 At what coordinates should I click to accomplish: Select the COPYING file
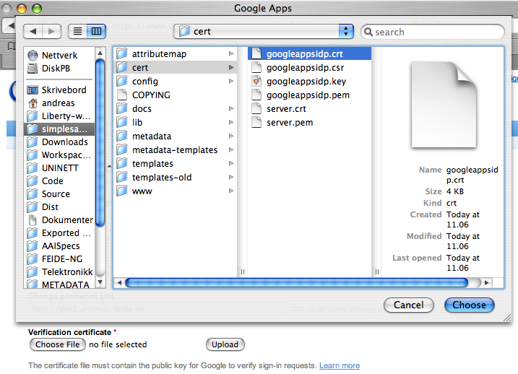click(x=151, y=95)
